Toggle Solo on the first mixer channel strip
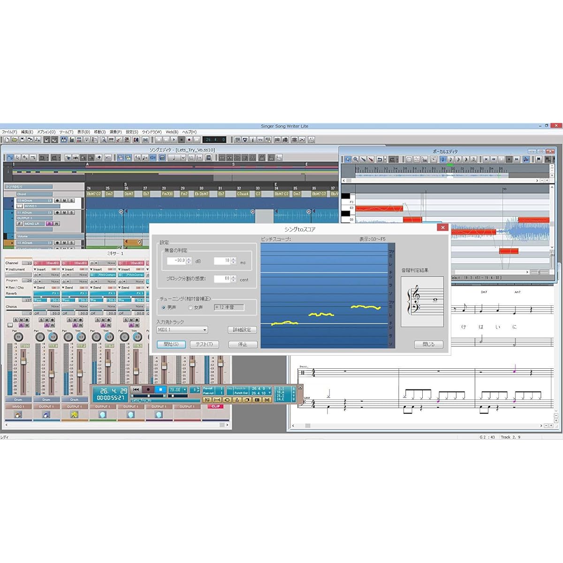563x563 pixels. 15,320
